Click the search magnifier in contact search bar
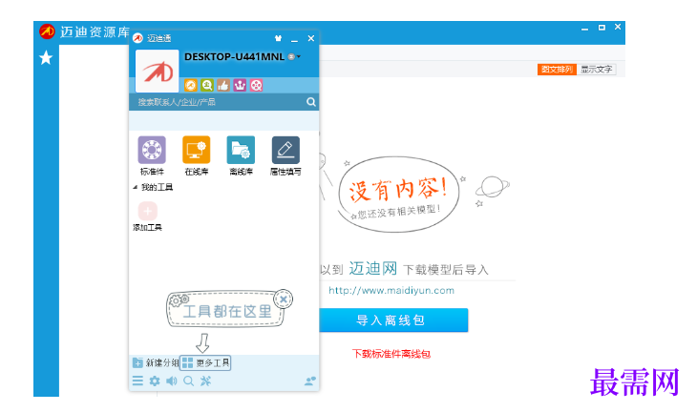Viewport: 697px width, 412px height. (x=311, y=102)
